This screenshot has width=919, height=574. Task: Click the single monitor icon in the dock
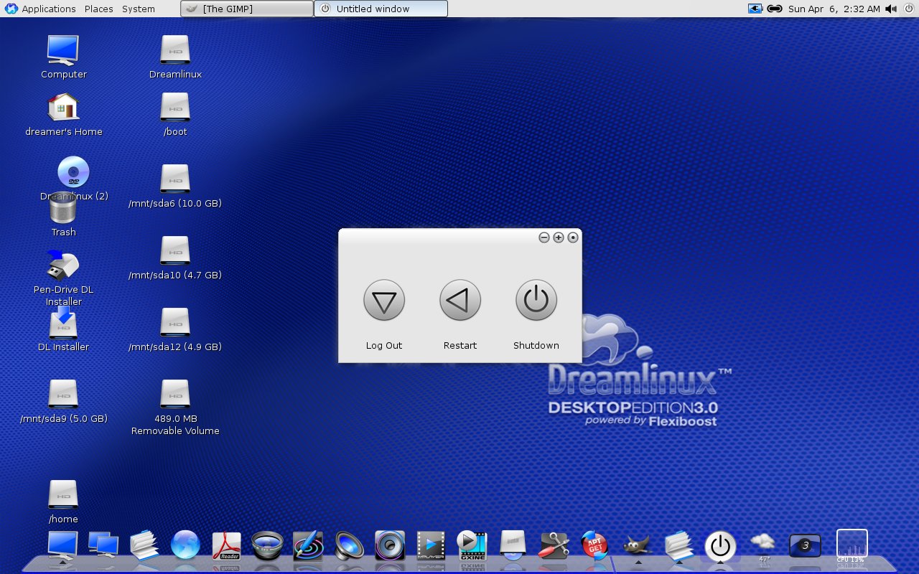(x=62, y=546)
